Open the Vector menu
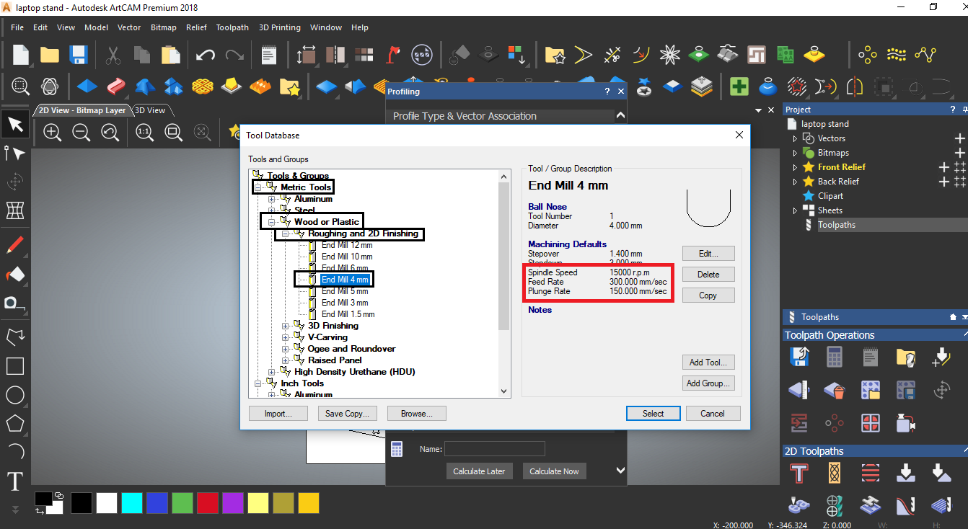This screenshot has height=529, width=968. click(x=129, y=27)
